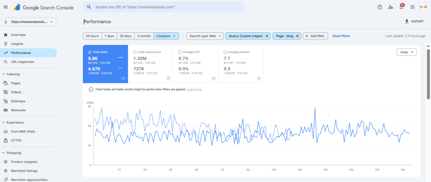The width and height of the screenshot is (431, 182).
Task: Expand the Search type: Web dropdown
Action: pos(205,36)
